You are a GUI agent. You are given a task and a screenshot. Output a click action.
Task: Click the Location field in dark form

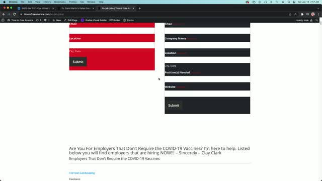[x=207, y=60]
